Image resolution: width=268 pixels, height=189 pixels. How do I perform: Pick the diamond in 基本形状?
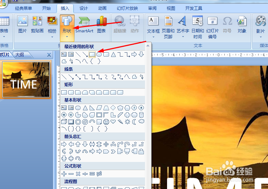click(x=113, y=108)
